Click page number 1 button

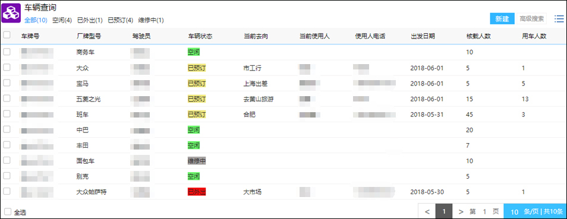coord(445,211)
